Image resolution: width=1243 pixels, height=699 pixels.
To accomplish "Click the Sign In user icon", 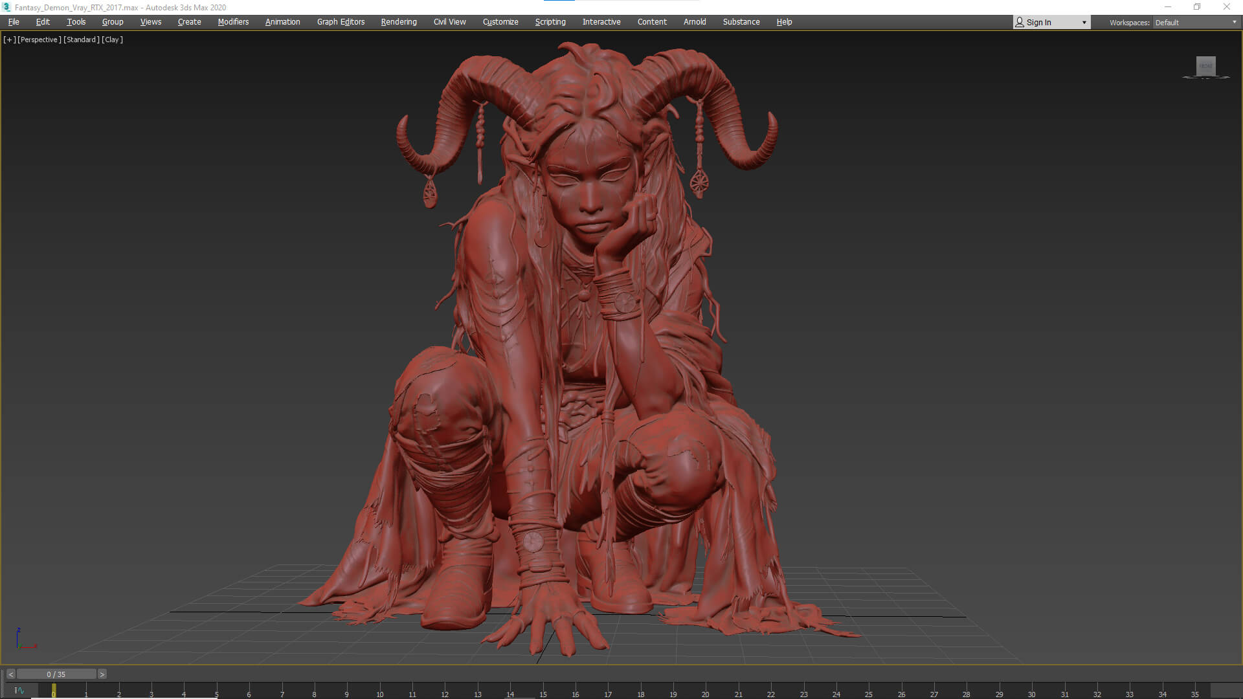I will click(1020, 22).
